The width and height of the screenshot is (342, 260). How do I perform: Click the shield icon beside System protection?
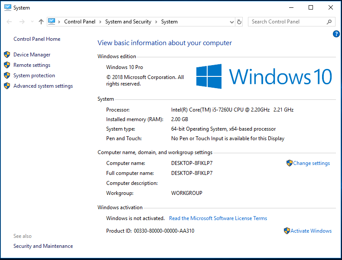(7, 76)
